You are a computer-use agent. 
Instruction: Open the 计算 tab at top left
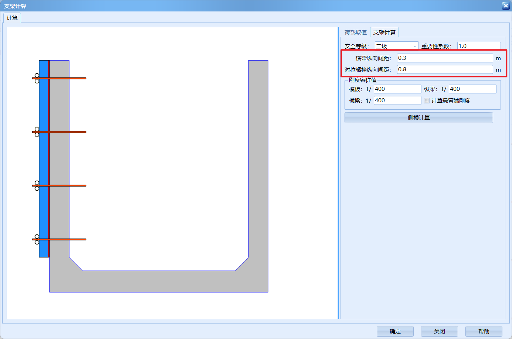tap(12, 18)
